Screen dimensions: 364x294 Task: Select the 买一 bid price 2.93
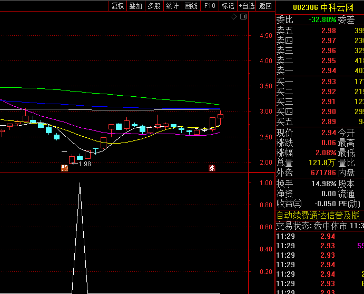pos(328,82)
